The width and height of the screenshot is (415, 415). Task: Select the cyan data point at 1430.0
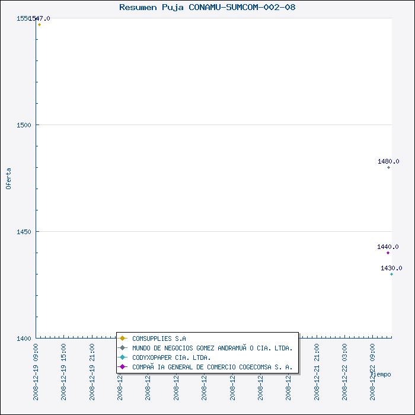[391, 274]
